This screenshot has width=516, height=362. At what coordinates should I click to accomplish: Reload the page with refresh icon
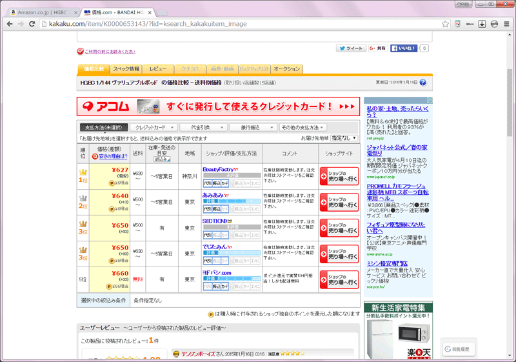pyautogui.click(x=32, y=24)
